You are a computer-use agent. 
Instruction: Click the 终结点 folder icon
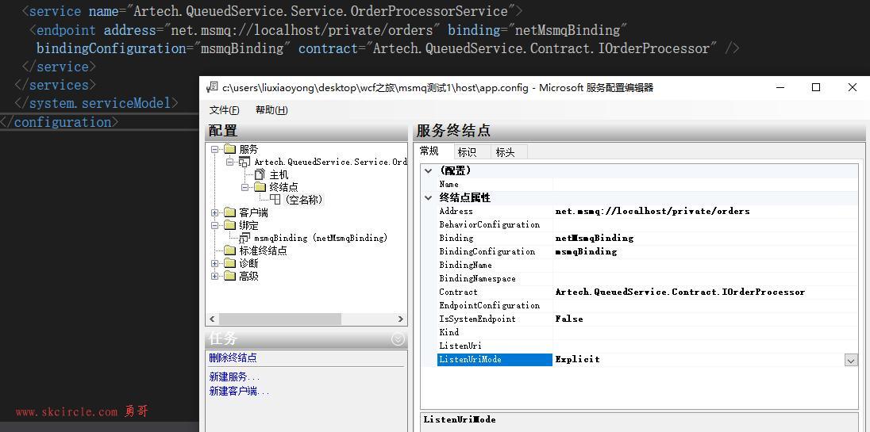click(x=260, y=187)
